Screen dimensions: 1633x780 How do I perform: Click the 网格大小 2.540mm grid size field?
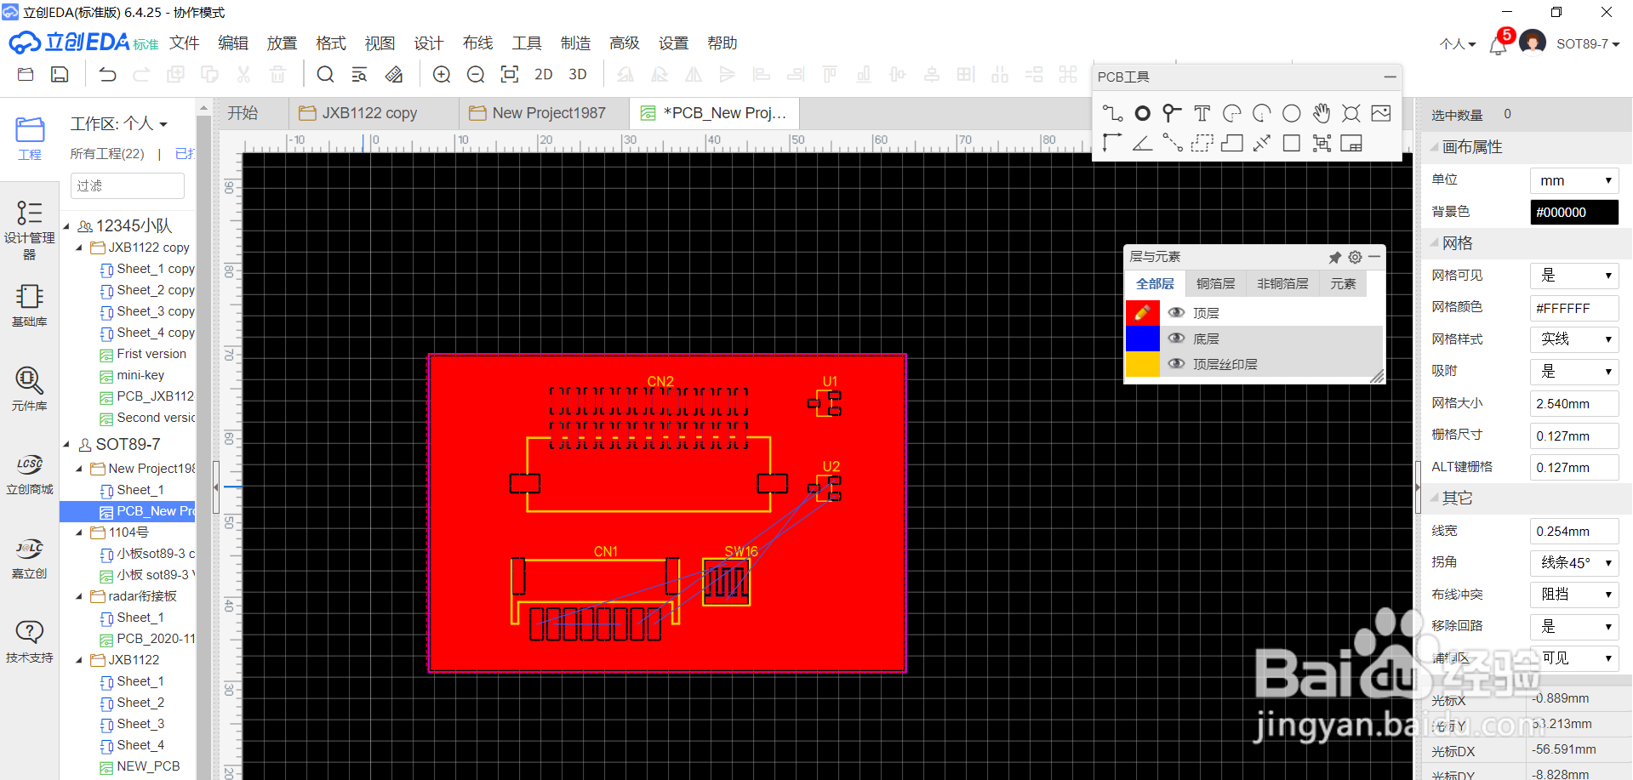[1574, 403]
